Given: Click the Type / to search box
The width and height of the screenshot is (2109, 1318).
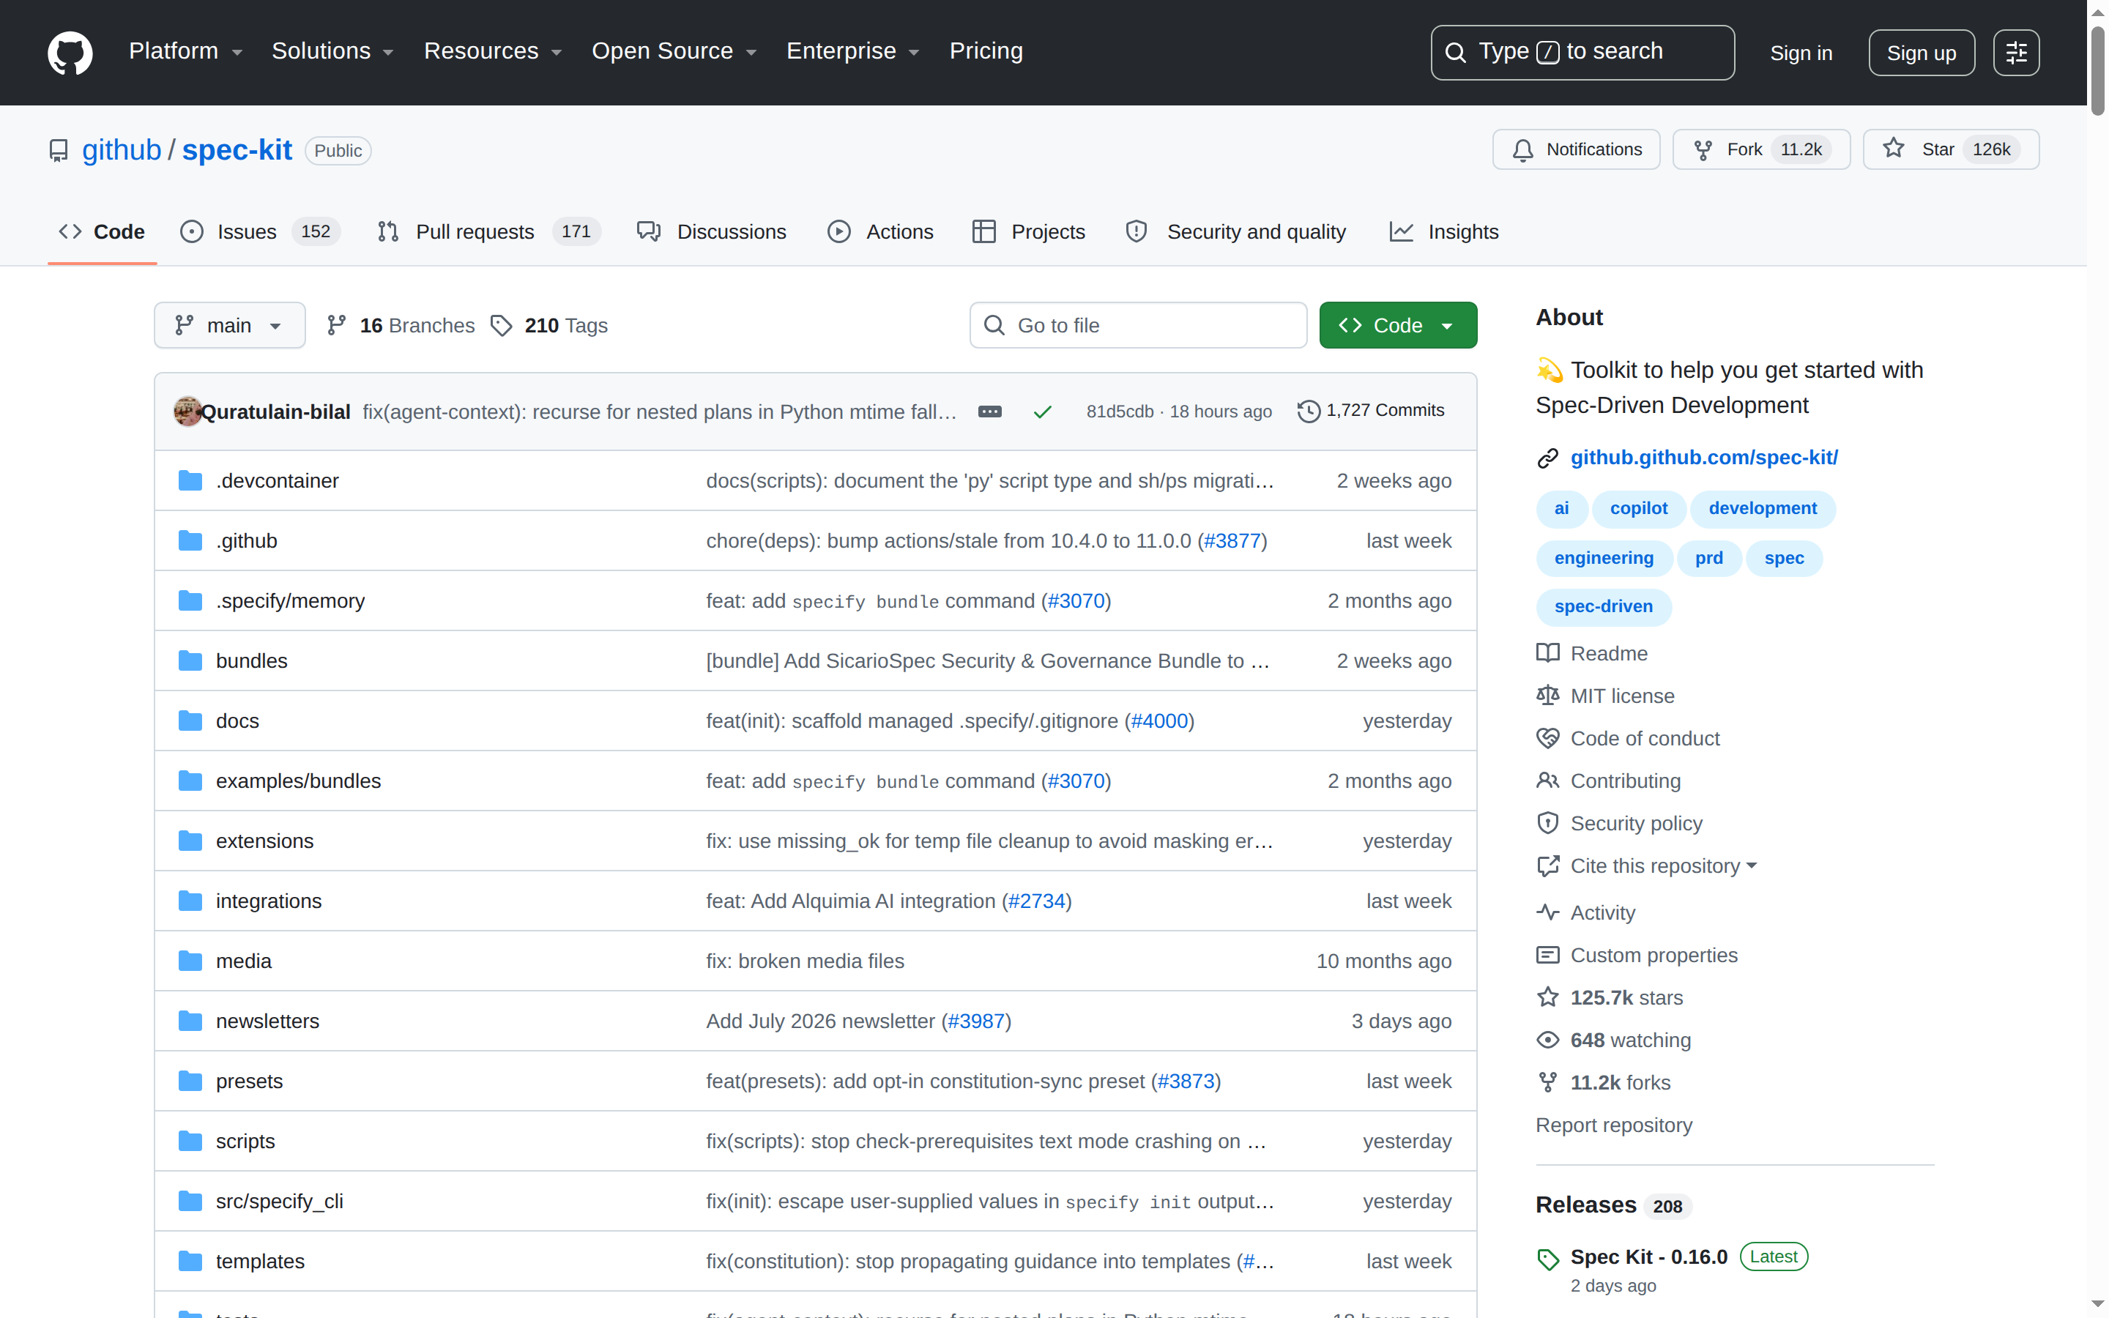Looking at the screenshot, I should click(x=1582, y=52).
